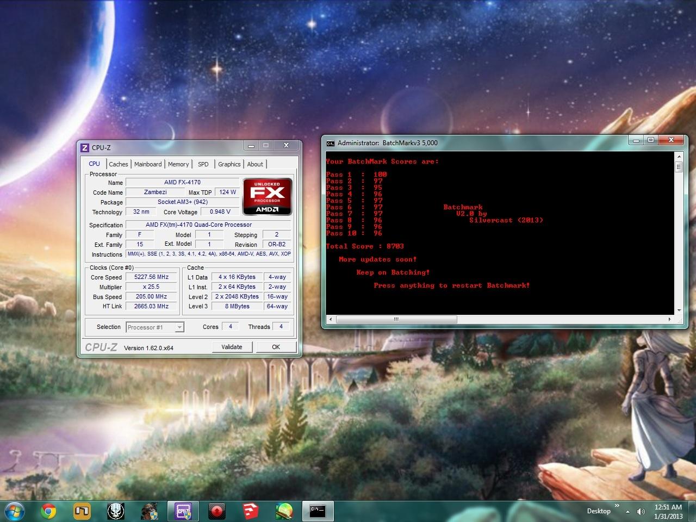Click the Code Name value Zambezi
The image size is (696, 522).
(156, 192)
